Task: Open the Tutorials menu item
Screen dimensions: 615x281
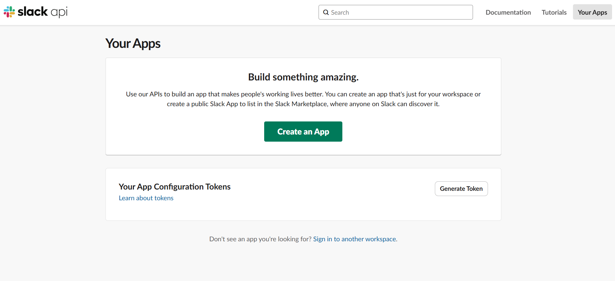Action: 554,12
